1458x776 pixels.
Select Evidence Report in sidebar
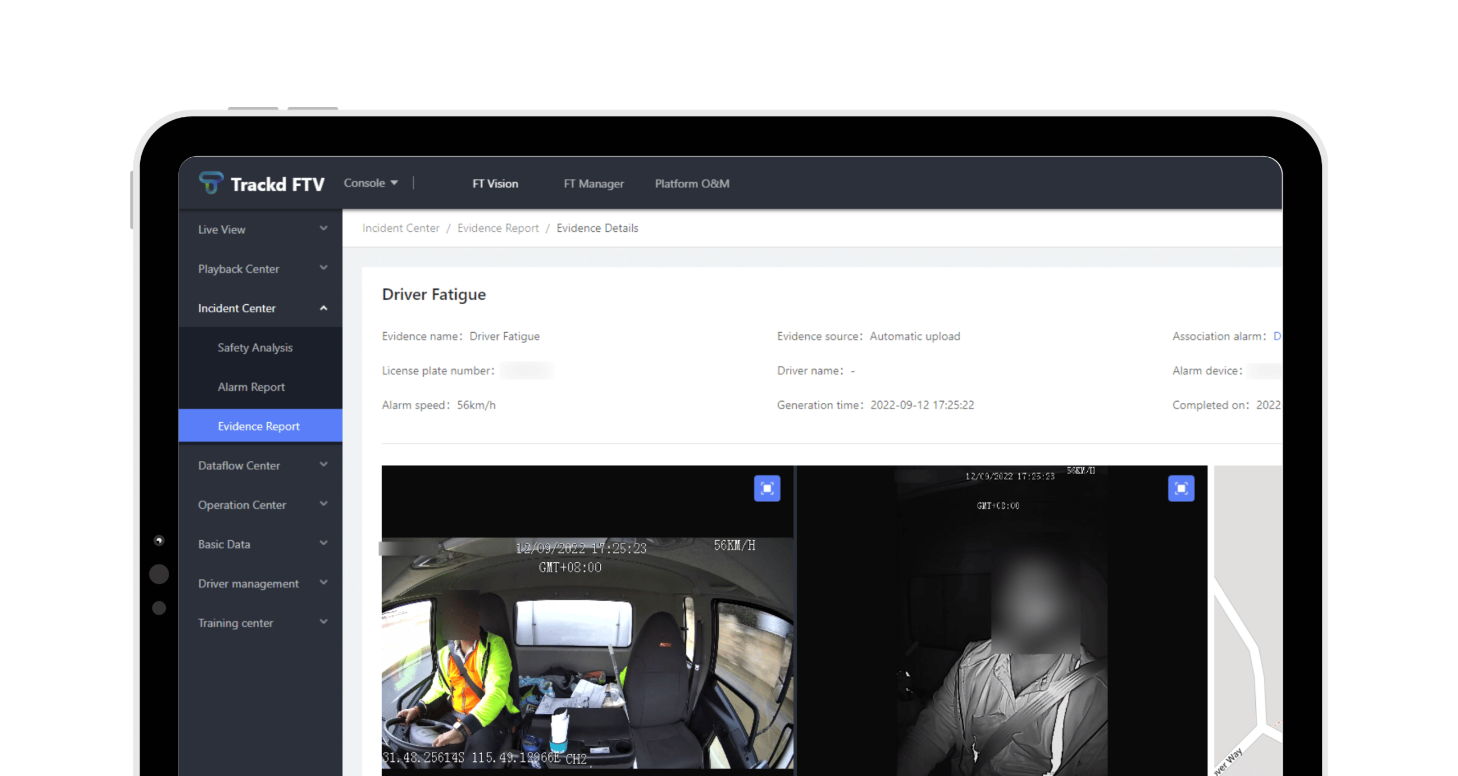pos(258,426)
